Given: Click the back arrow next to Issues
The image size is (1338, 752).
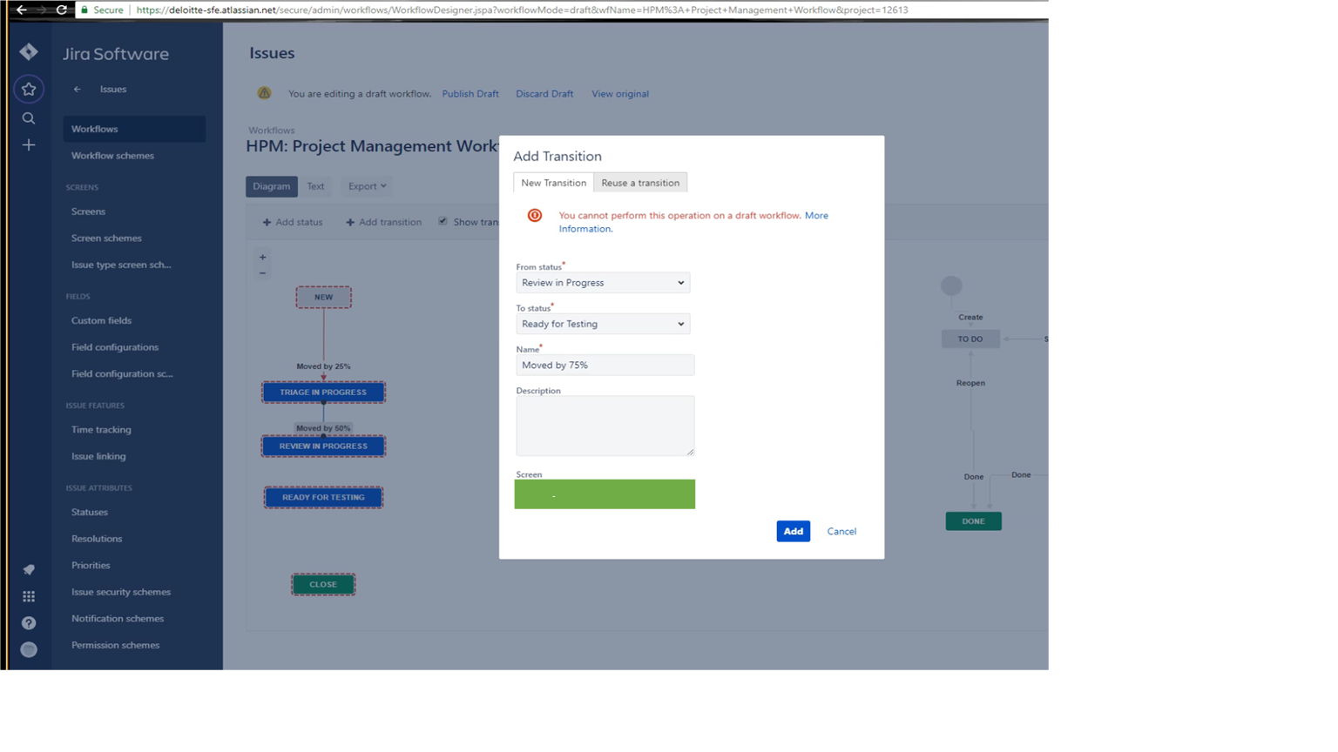Looking at the screenshot, I should click(78, 89).
